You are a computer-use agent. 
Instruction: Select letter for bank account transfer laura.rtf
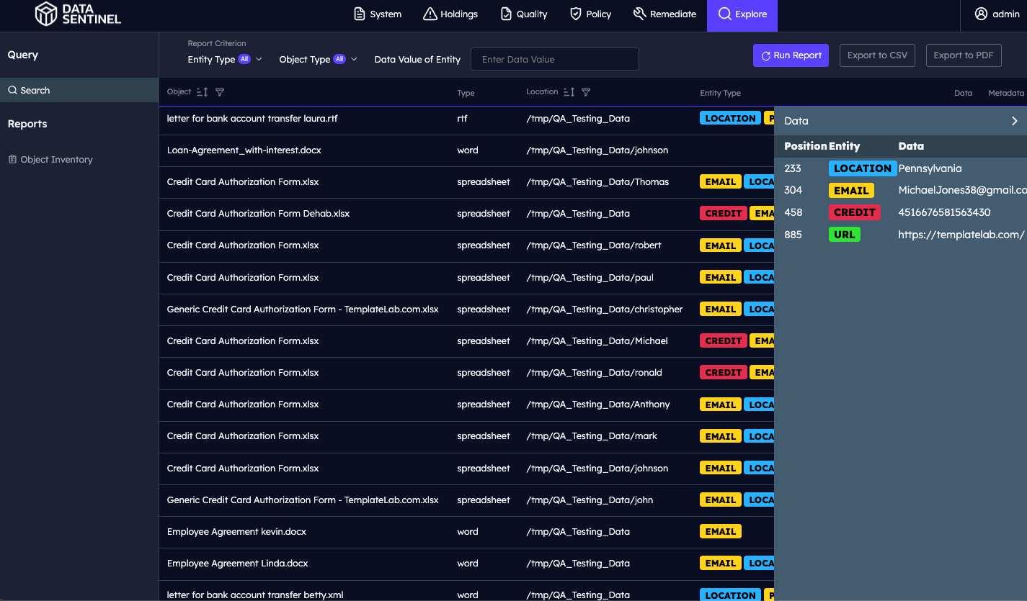coord(252,119)
